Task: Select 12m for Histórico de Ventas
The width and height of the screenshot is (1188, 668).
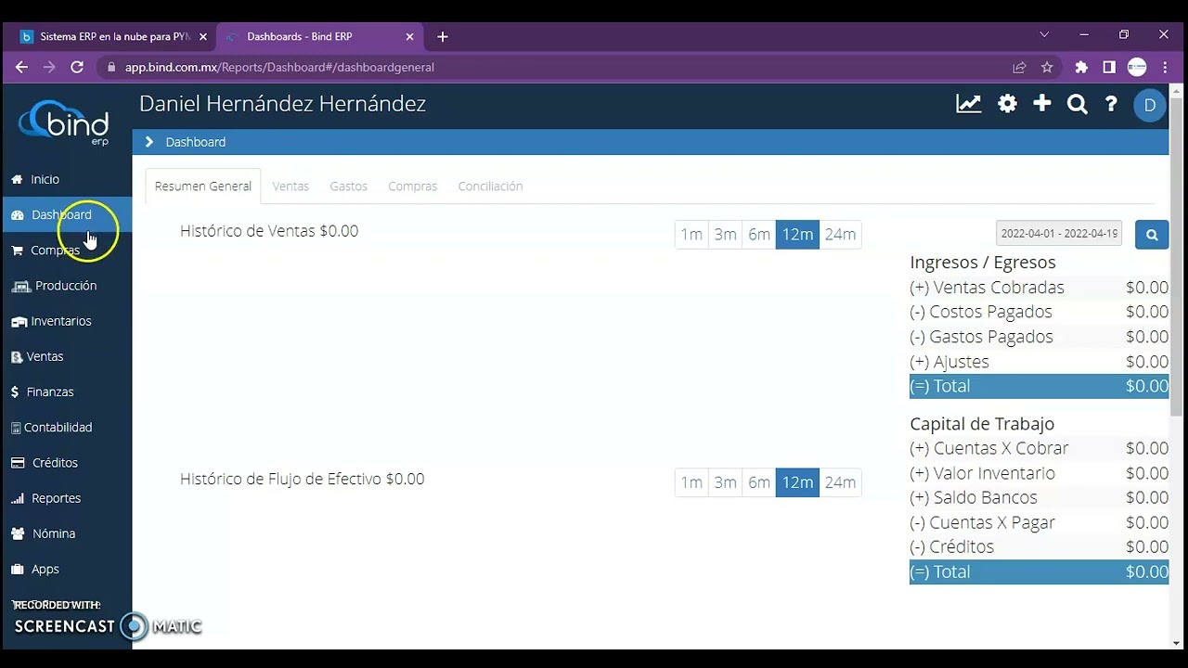Action: coord(797,235)
